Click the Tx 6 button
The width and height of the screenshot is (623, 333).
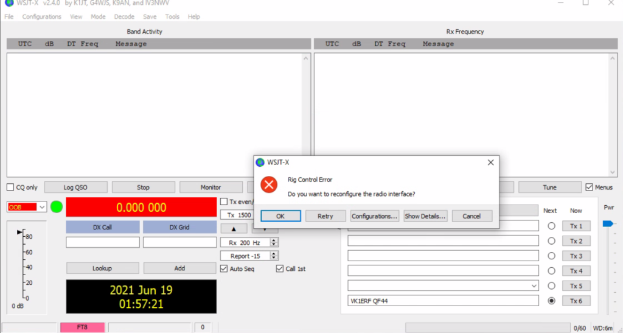pos(576,301)
